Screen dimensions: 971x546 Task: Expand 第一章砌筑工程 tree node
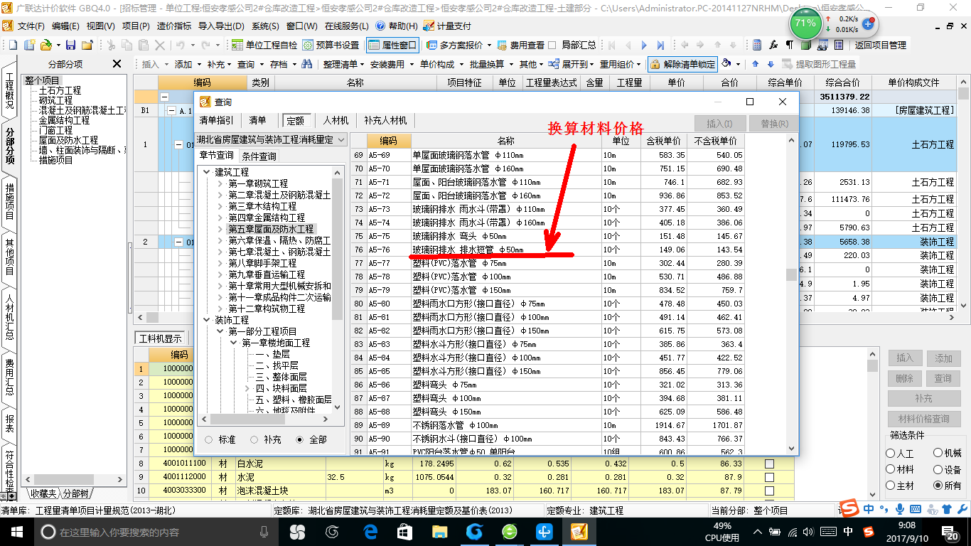(220, 184)
